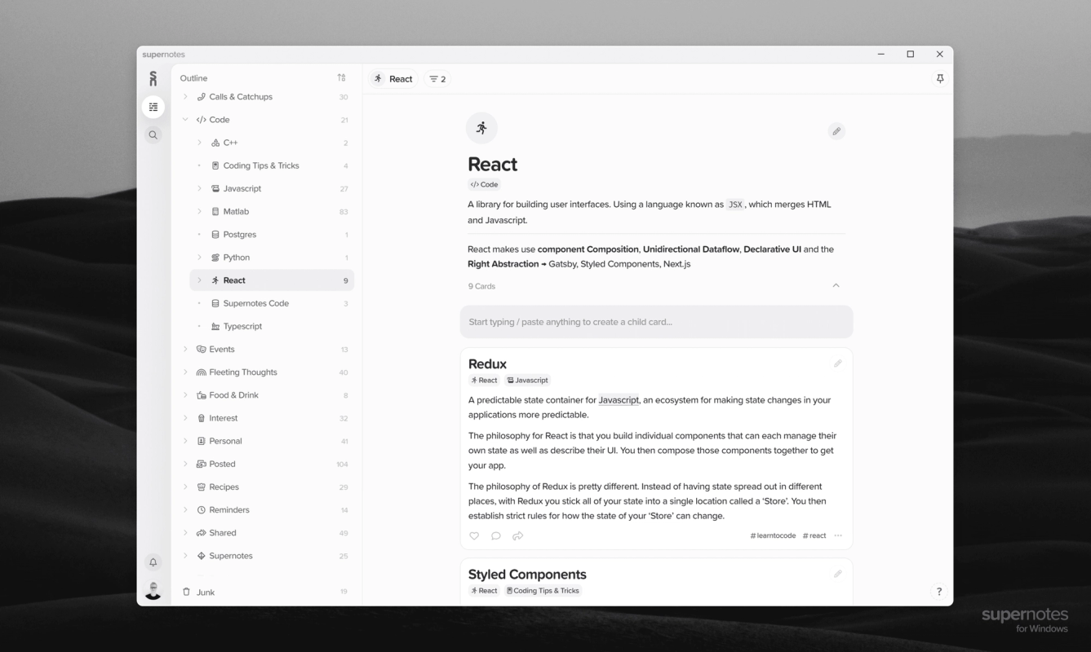
Task: Expand the Javascript outline item
Action: pos(199,188)
